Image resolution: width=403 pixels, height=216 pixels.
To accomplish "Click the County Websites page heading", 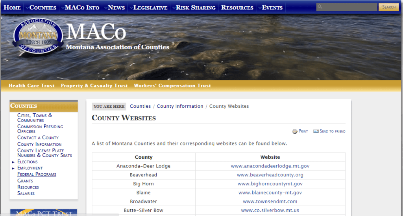I will point(124,118).
